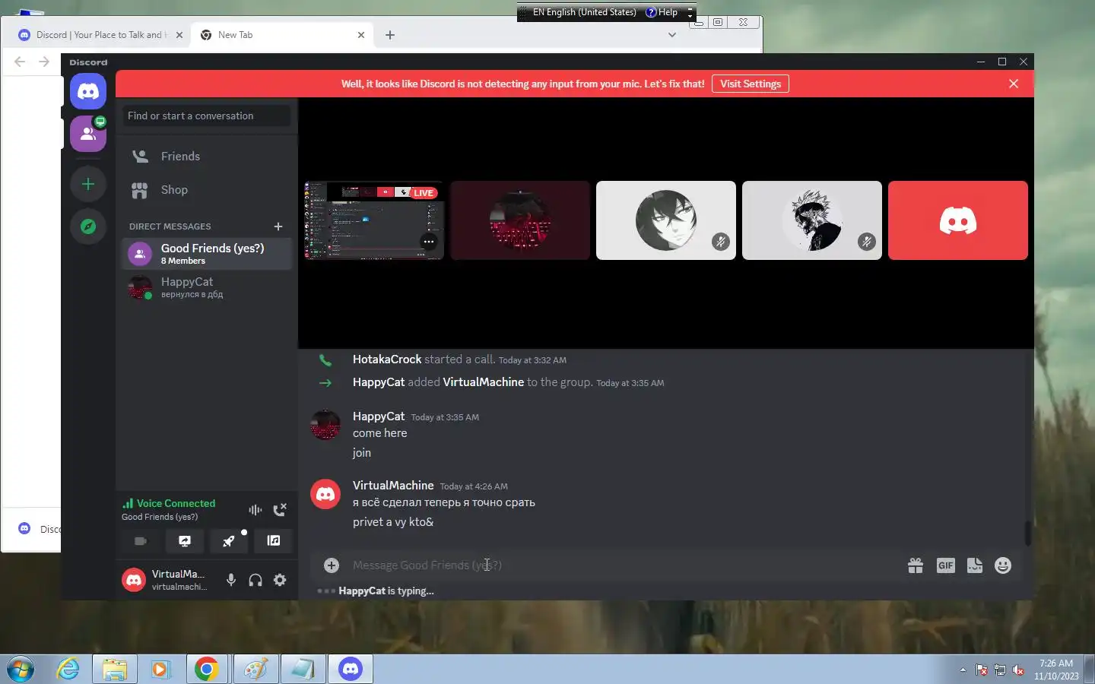This screenshot has width=1095, height=684.
Task: Deafen with headphones icon
Action: coord(255,580)
